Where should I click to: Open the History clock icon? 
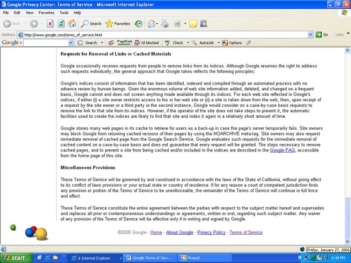[138, 23]
